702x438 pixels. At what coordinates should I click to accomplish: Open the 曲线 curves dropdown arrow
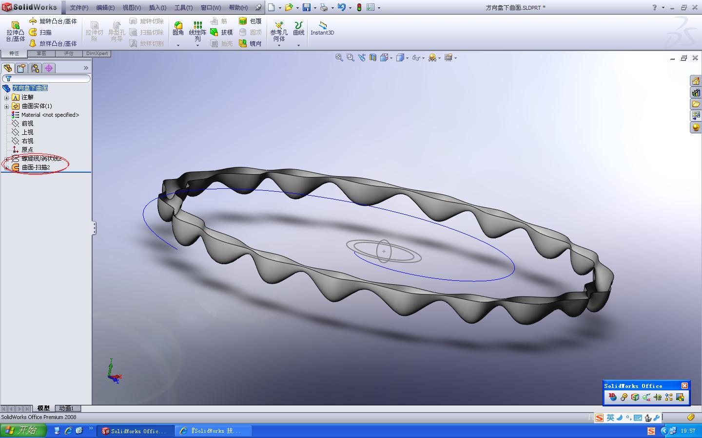(298, 45)
